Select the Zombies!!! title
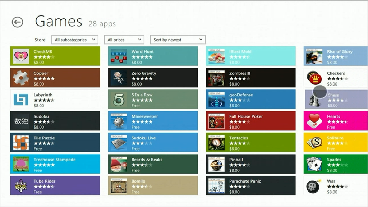The height and width of the screenshot is (207, 368). point(240,73)
